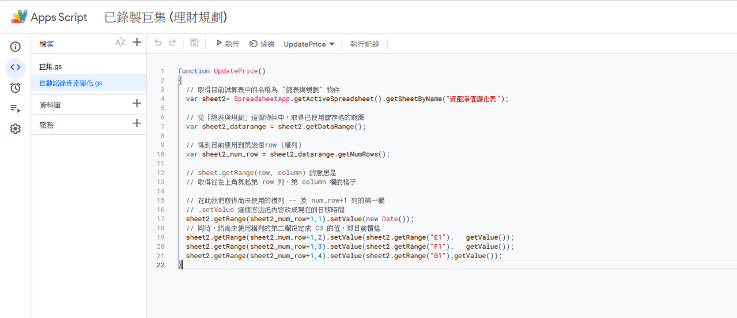Click the Apps Script logo
737x318 pixels.
[x=19, y=17]
